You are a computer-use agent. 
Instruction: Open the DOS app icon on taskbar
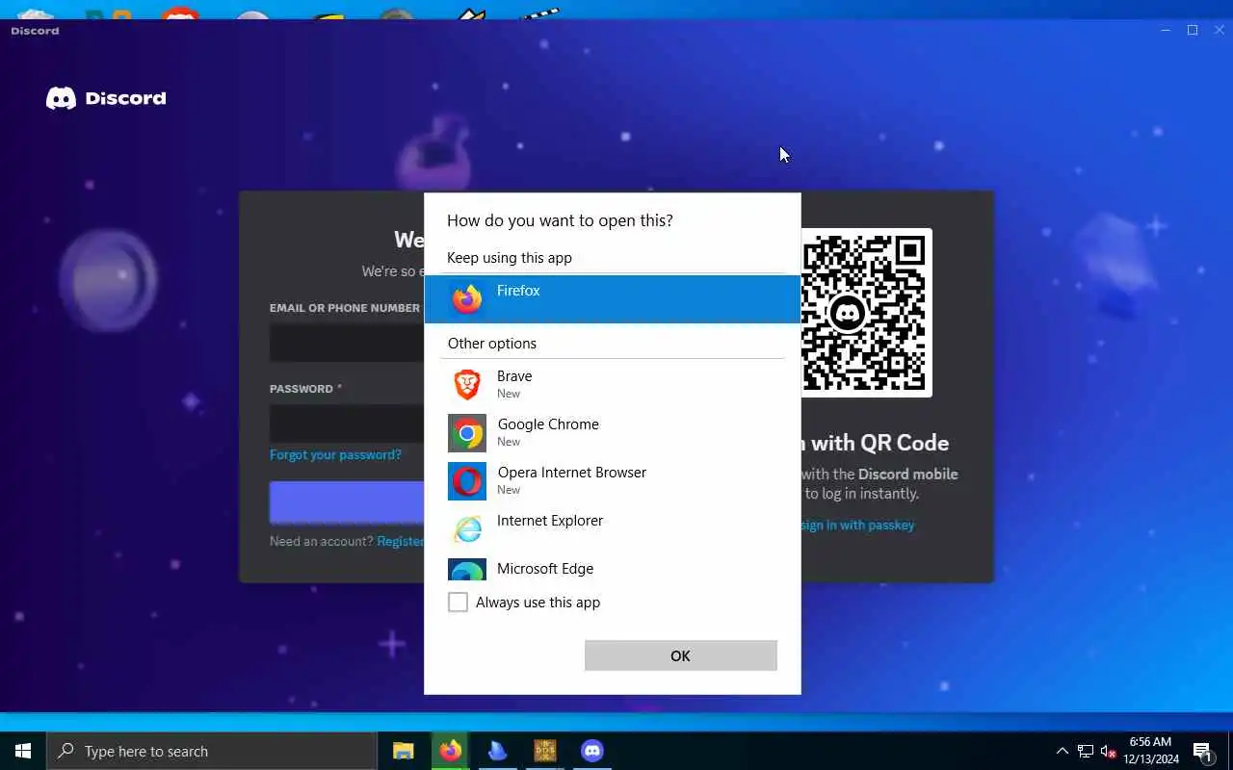(x=545, y=751)
